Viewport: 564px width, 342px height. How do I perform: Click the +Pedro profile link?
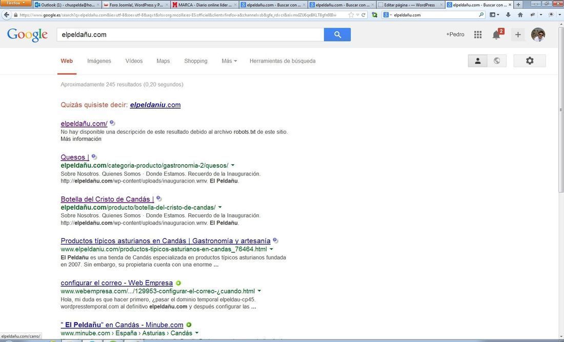coord(455,34)
